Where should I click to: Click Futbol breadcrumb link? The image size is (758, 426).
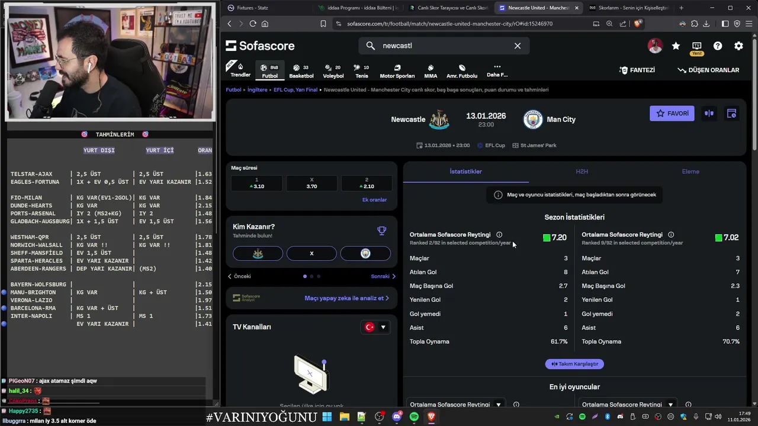point(233,90)
